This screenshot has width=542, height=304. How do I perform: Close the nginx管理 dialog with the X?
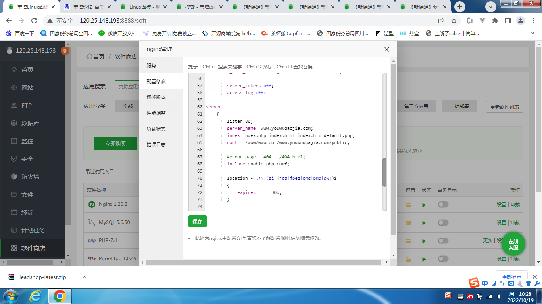[387, 49]
